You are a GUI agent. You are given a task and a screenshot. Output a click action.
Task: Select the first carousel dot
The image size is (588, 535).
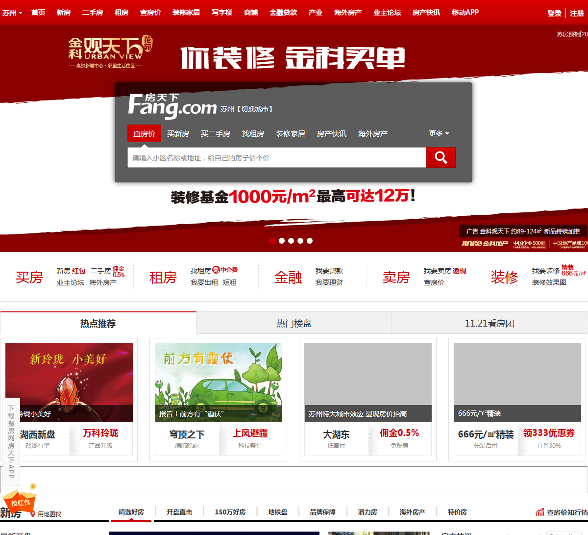click(x=272, y=241)
